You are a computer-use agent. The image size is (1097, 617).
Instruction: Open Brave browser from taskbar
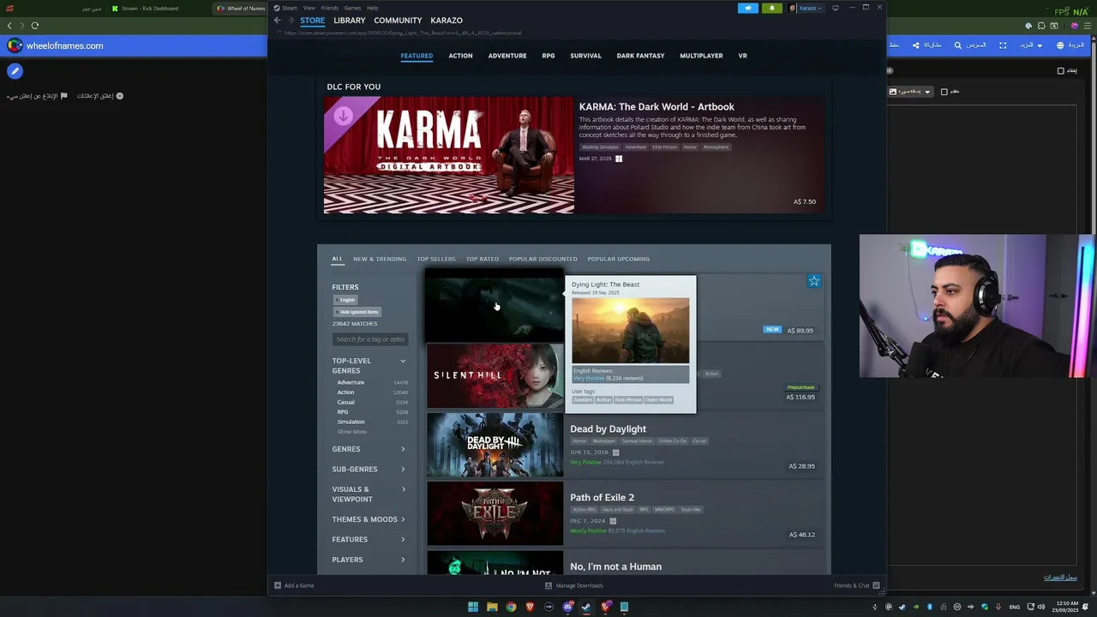click(x=530, y=607)
